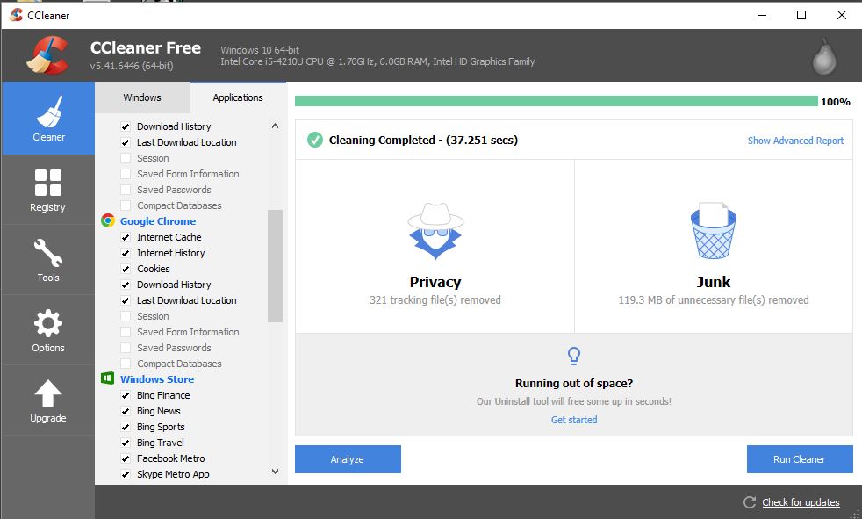Open the Registry section

tap(48, 190)
